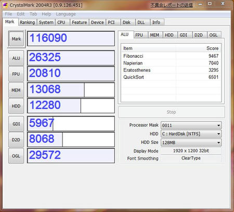Run all benchmarks with the Mark button
Viewport: 234px width, 212px height.
[x=16, y=39]
